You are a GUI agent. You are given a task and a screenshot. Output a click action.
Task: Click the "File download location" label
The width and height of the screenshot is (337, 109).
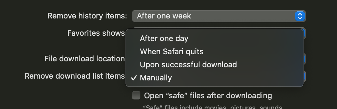pyautogui.click(x=85, y=59)
